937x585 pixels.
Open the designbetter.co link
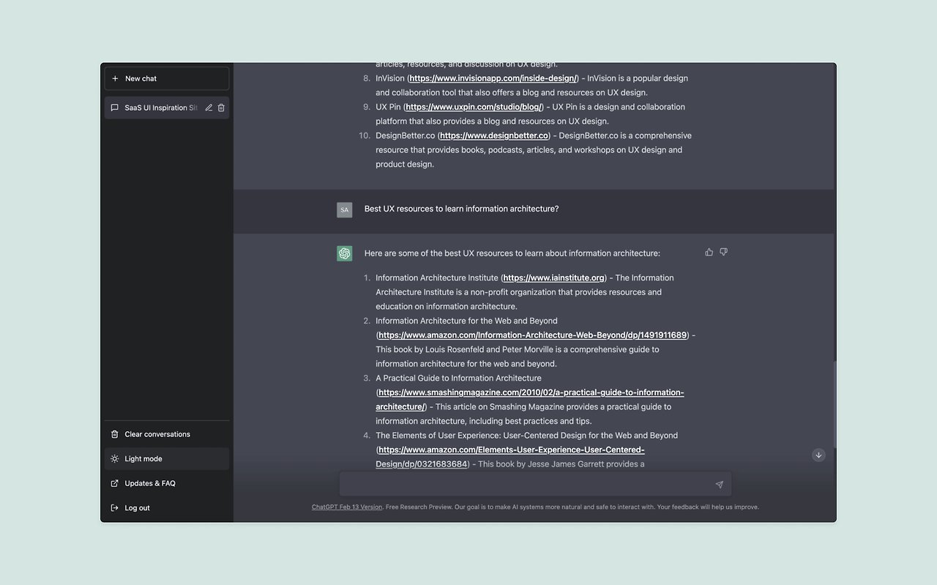click(494, 135)
